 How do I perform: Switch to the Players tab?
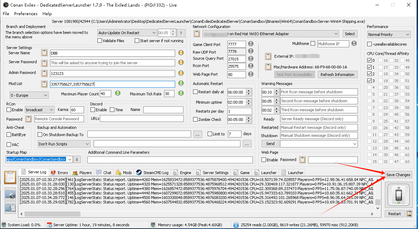point(82,172)
